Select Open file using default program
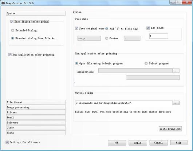The height and width of the screenshot is (151, 193). tap(76, 64)
